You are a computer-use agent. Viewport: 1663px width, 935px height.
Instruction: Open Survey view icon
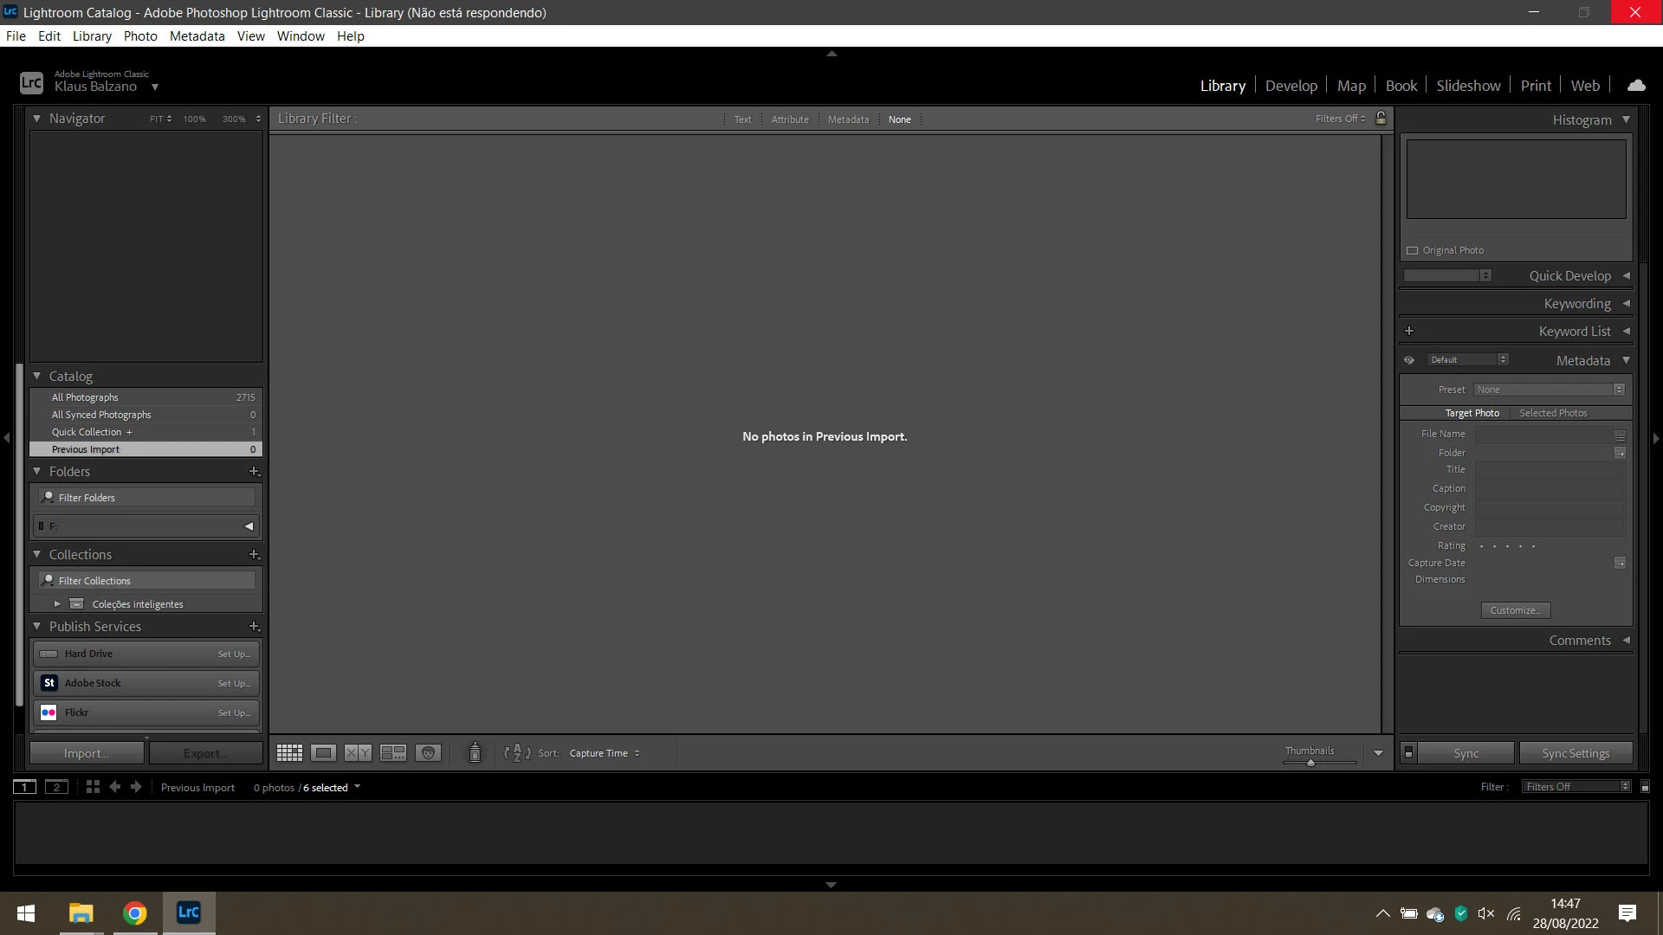click(x=393, y=753)
